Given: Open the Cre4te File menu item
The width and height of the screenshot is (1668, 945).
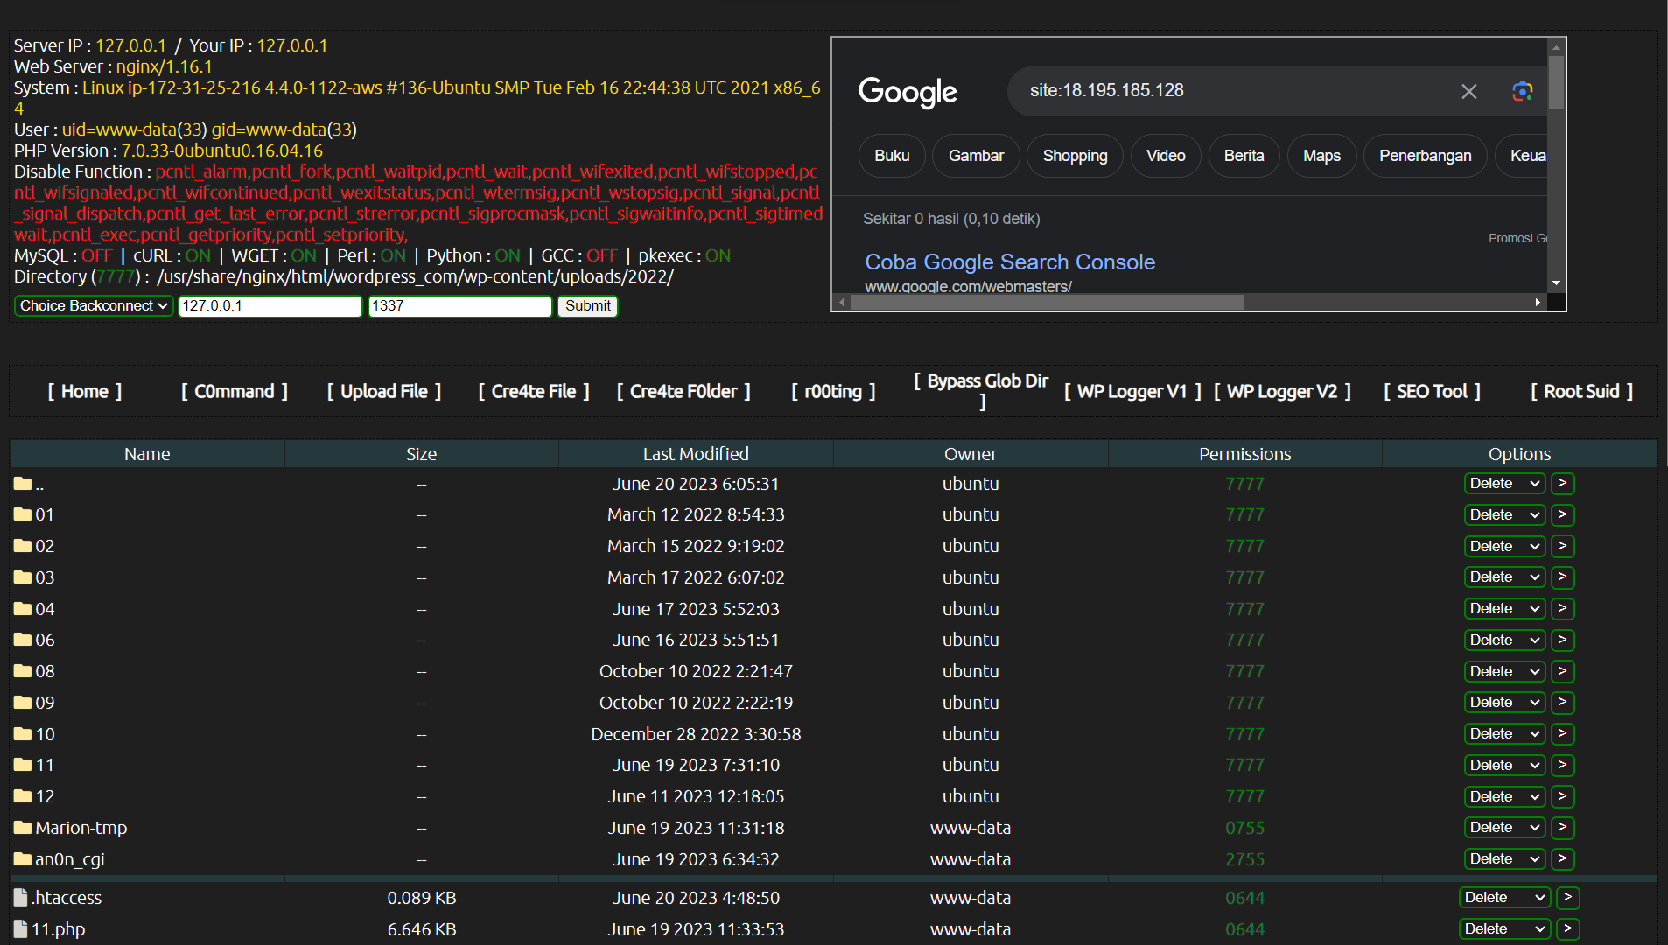Looking at the screenshot, I should click(534, 392).
